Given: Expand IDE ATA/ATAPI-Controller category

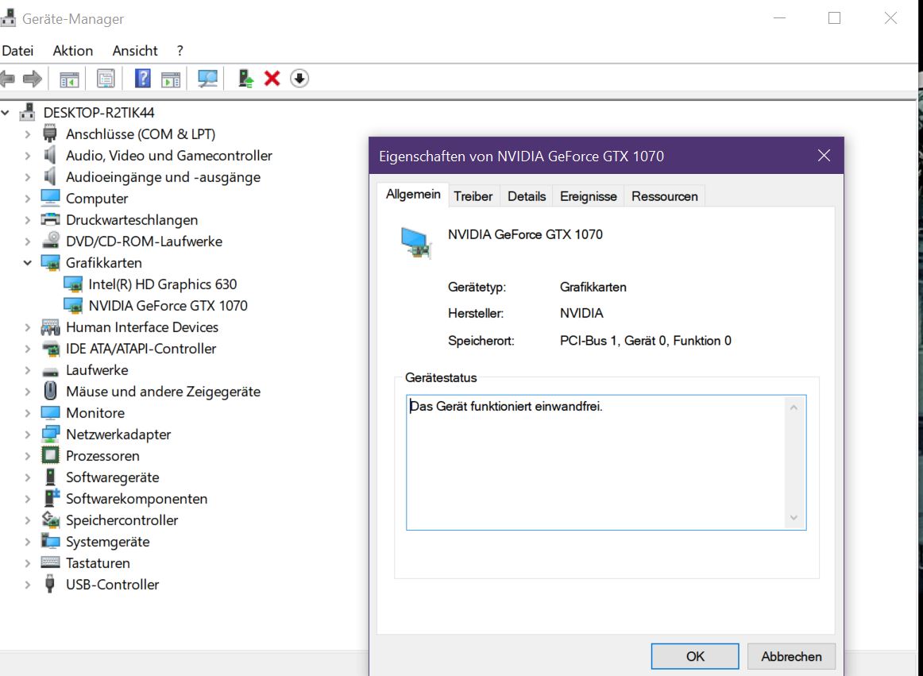Looking at the screenshot, I should 28,349.
